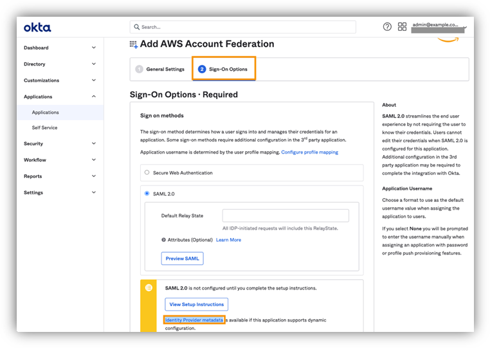Click the Sign-On Options · Required heading
Screen dimensions: 490x348
coord(184,95)
